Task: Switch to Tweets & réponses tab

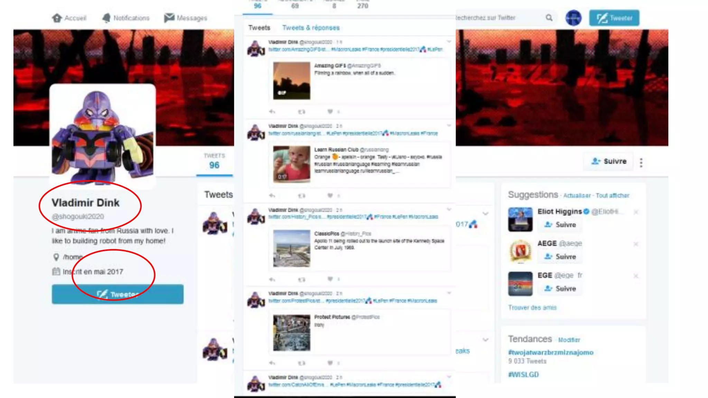Action: click(x=311, y=28)
